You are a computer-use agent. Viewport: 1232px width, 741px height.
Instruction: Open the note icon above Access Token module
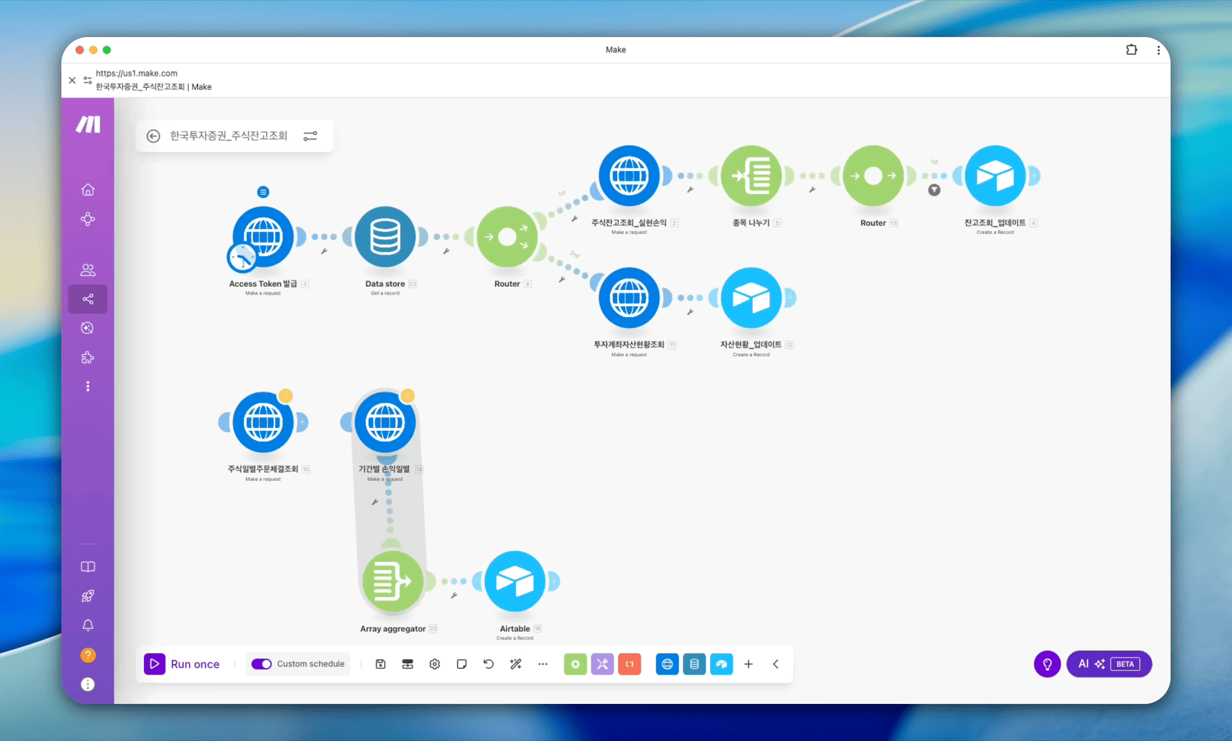tap(263, 192)
